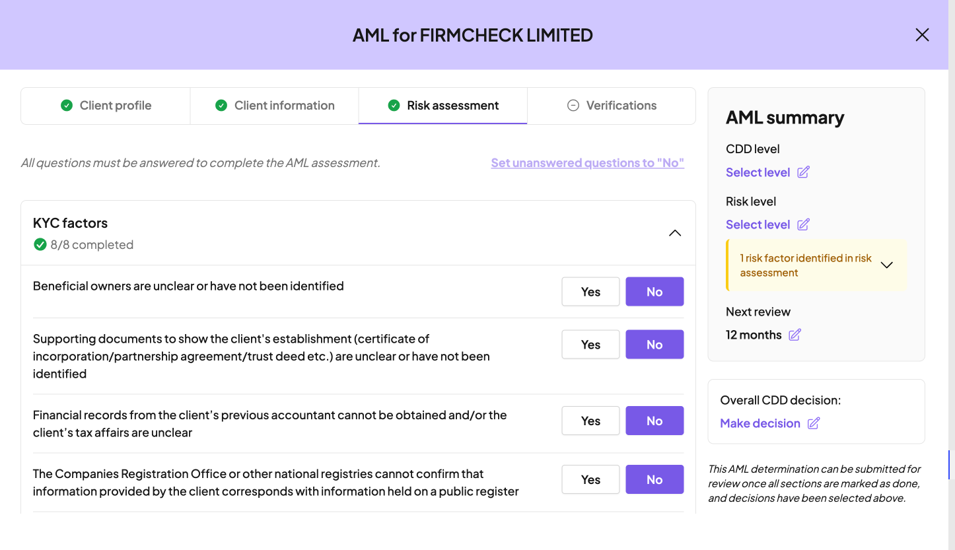955x550 pixels.
Task: Close the AML dialog with the X
Action: coord(922,35)
